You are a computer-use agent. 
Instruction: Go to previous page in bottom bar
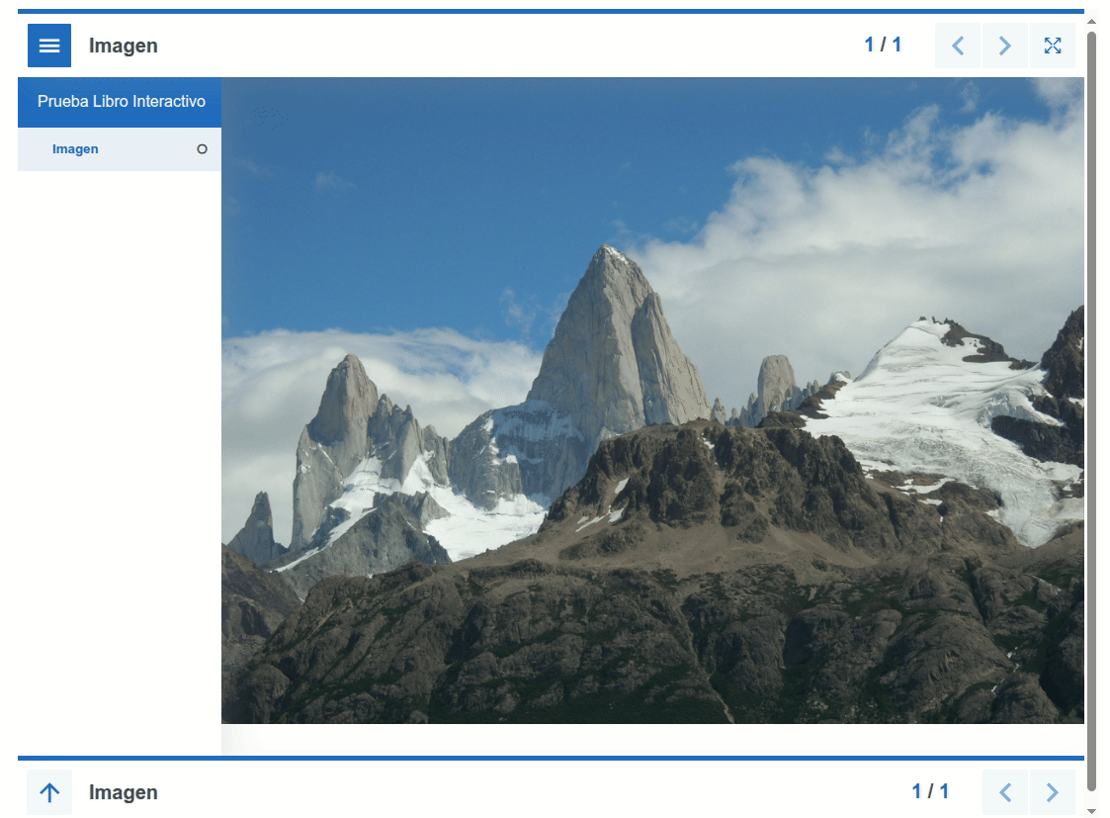[x=1005, y=792]
